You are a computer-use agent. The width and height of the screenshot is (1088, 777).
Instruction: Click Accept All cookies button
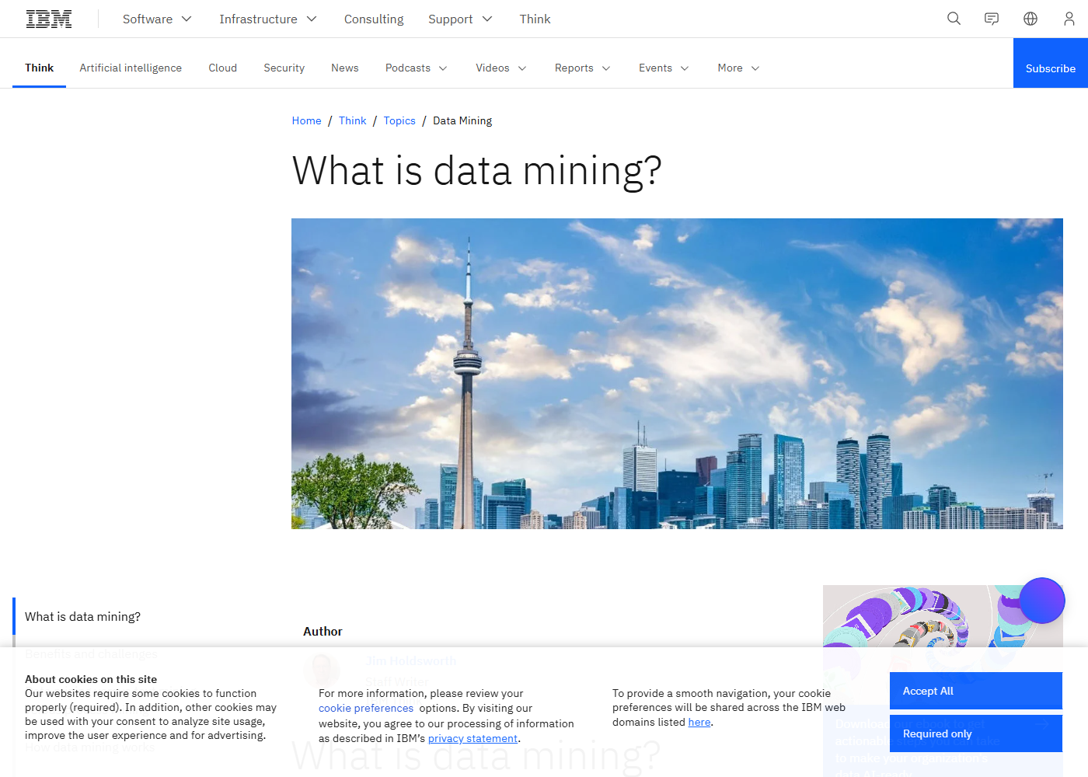click(x=976, y=691)
